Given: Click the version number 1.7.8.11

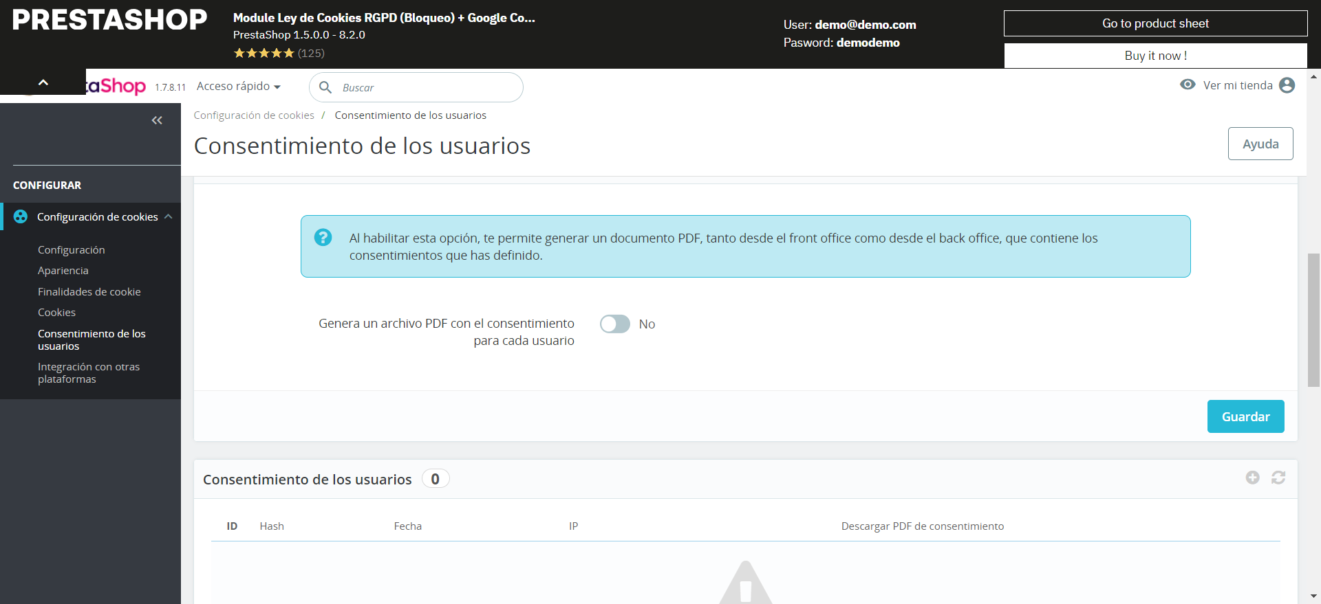Looking at the screenshot, I should [170, 87].
